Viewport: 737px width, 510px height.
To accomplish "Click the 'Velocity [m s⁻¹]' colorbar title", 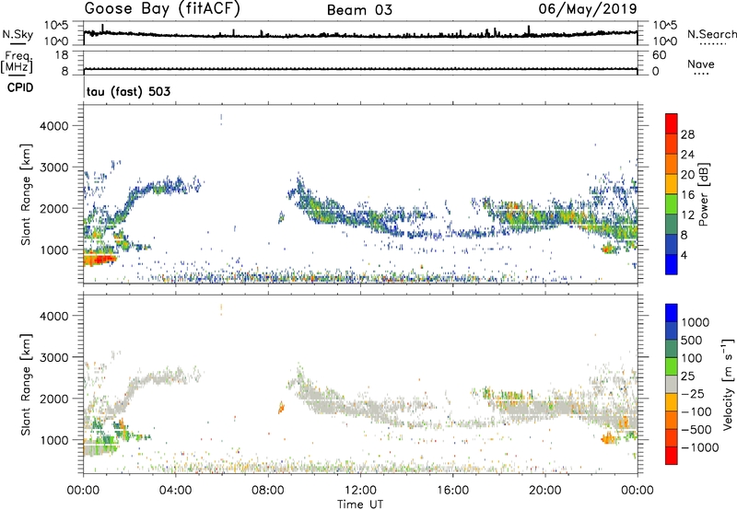I will point(728,384).
